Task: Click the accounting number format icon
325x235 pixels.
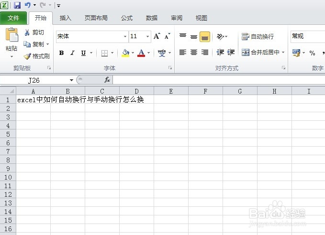Action: coord(296,53)
